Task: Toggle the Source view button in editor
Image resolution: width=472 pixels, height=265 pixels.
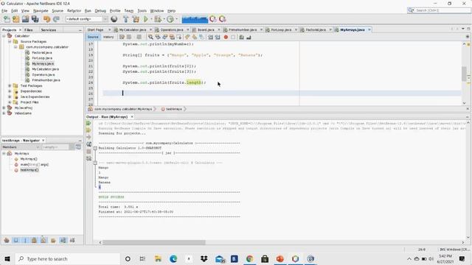Action: 93,37
